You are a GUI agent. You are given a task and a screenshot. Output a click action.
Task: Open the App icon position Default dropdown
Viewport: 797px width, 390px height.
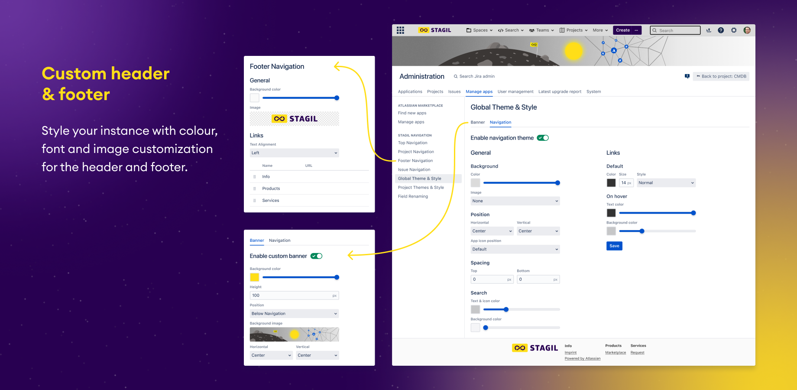(x=515, y=249)
